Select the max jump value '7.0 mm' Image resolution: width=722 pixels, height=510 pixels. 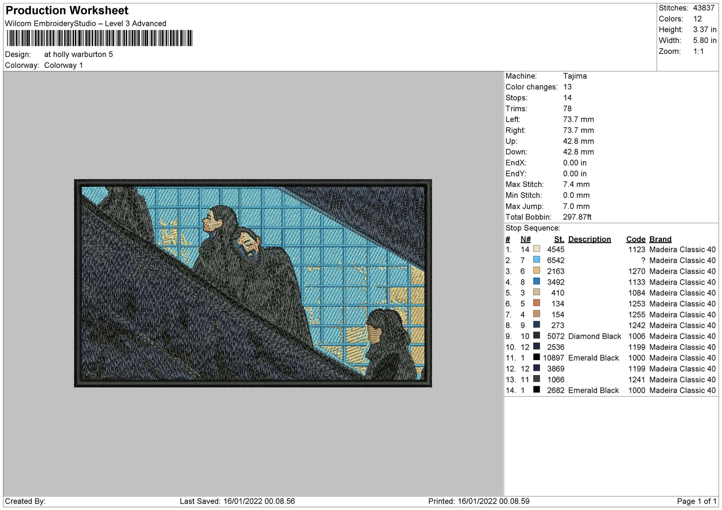point(577,206)
